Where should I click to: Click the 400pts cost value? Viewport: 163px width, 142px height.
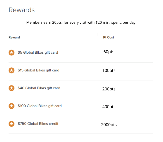tap(109, 107)
